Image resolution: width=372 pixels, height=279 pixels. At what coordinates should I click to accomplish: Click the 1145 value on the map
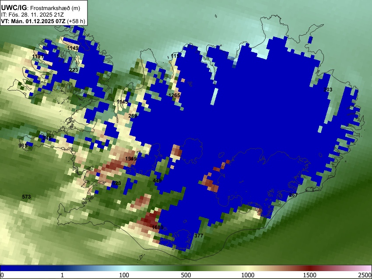click(123, 102)
